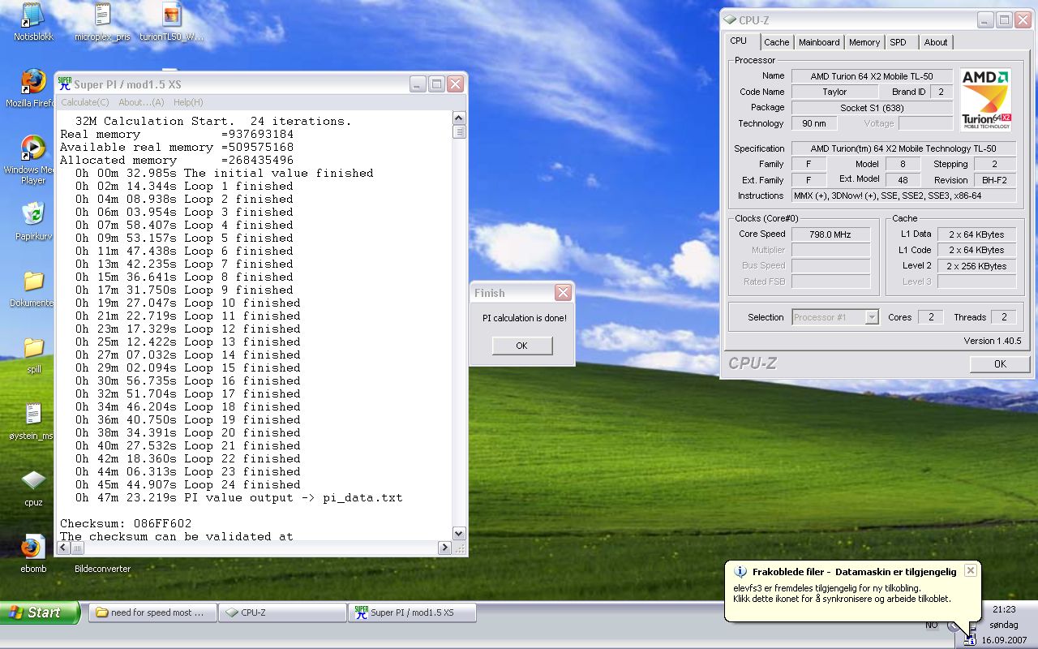
Task: Confirm OK in the Finish dialog
Action: [x=521, y=346]
